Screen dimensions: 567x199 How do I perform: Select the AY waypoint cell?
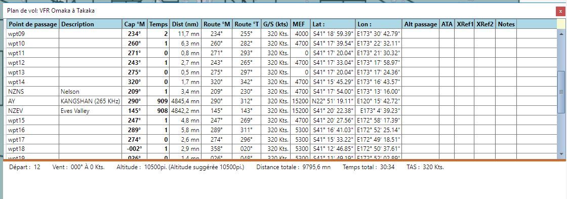(33, 101)
